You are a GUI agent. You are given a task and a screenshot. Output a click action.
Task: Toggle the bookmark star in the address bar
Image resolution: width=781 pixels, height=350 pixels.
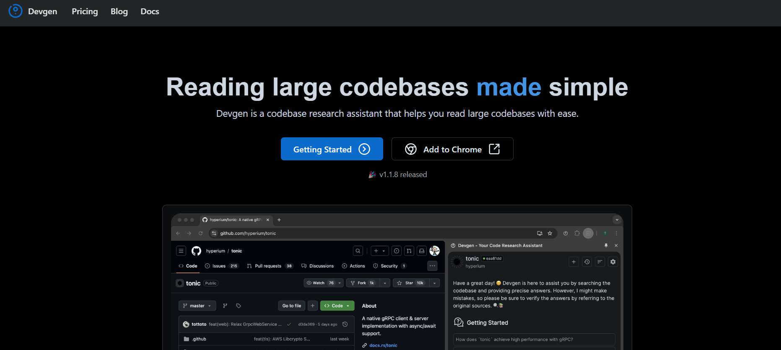[x=550, y=233]
